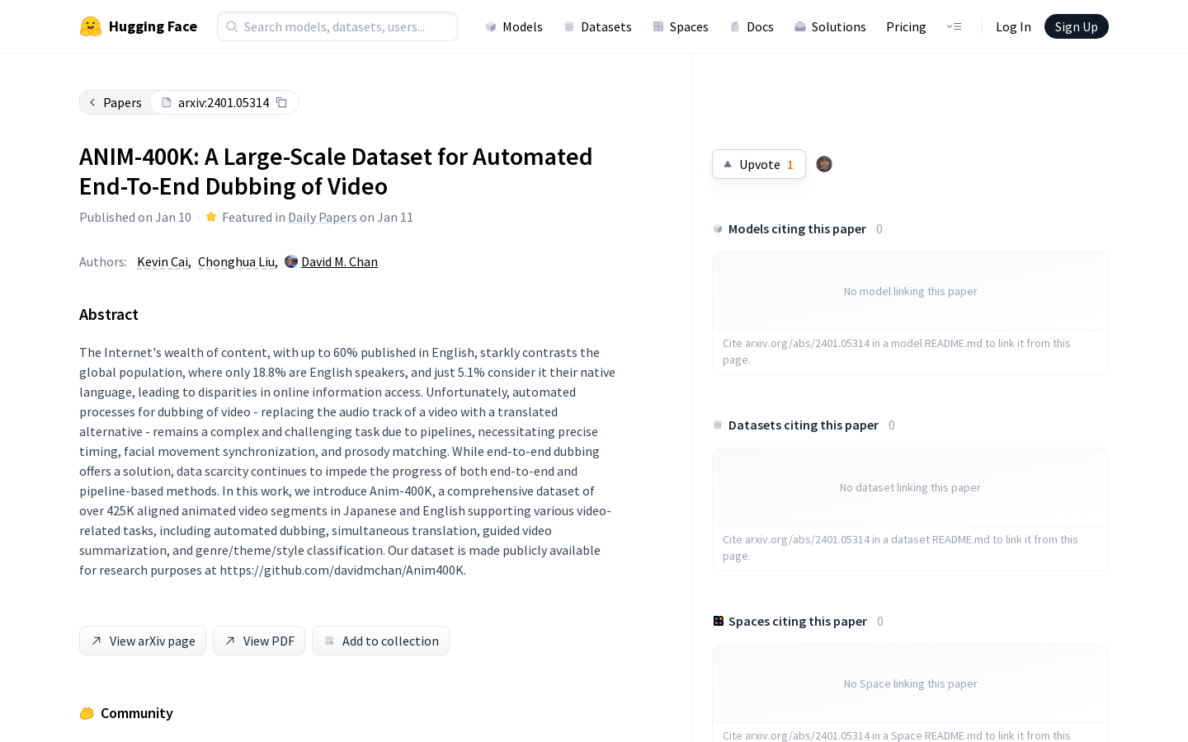Click the Models cube icon in navbar
1188x742 pixels.
point(491,26)
